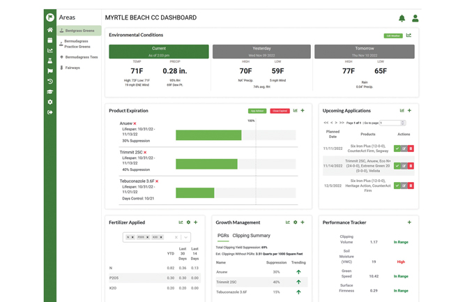Switch to the Clipping Summary tab
465x302 pixels.
[x=251, y=236]
